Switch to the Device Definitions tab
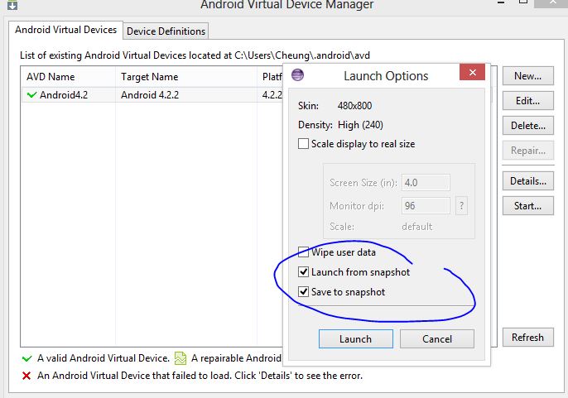This screenshot has height=398, width=568. 166,31
